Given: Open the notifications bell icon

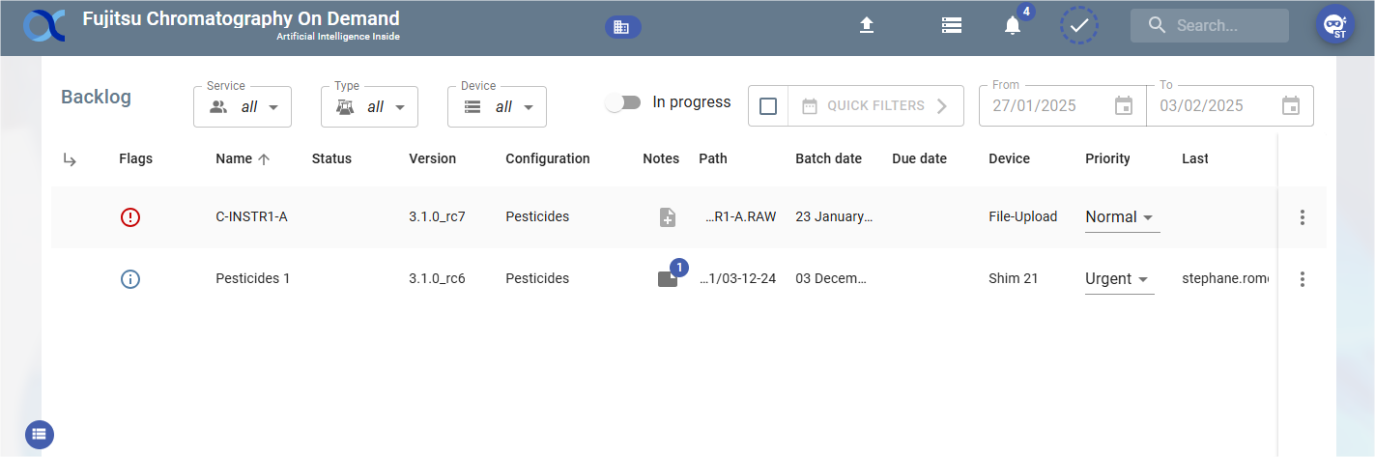Looking at the screenshot, I should [x=1013, y=26].
